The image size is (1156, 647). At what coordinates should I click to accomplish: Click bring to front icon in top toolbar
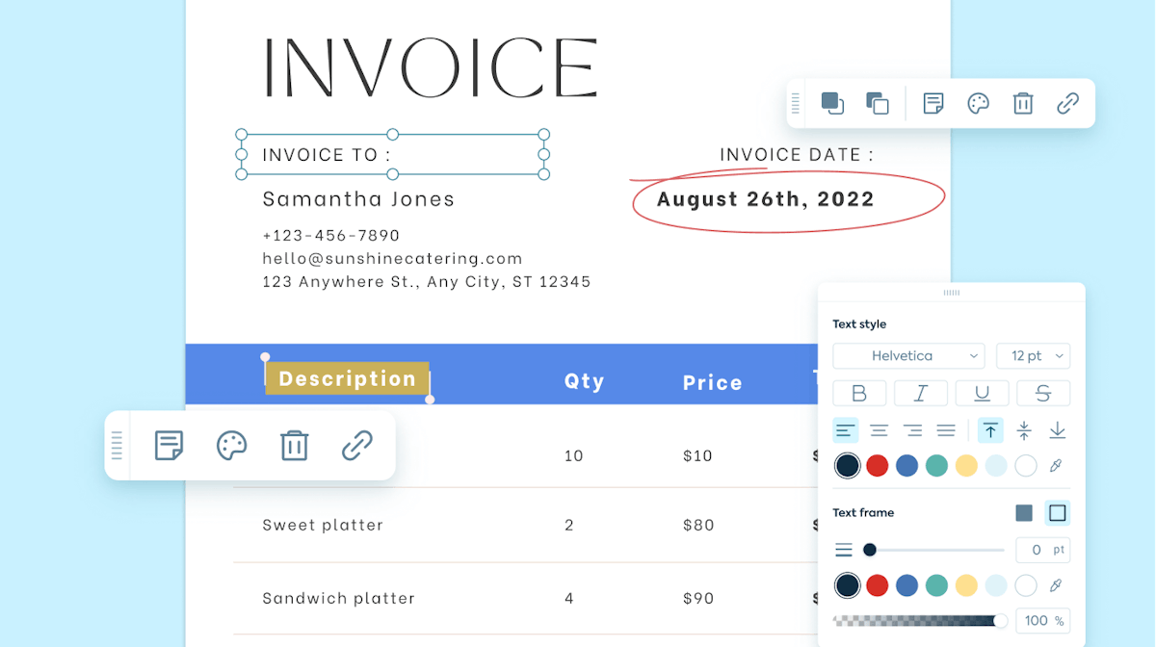(832, 103)
